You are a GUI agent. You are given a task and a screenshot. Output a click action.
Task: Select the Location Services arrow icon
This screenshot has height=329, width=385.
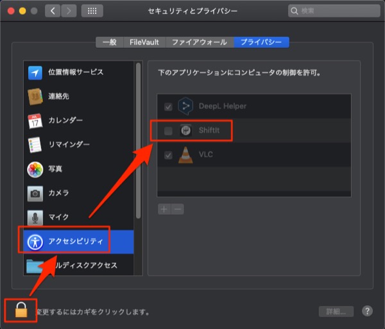click(x=35, y=72)
